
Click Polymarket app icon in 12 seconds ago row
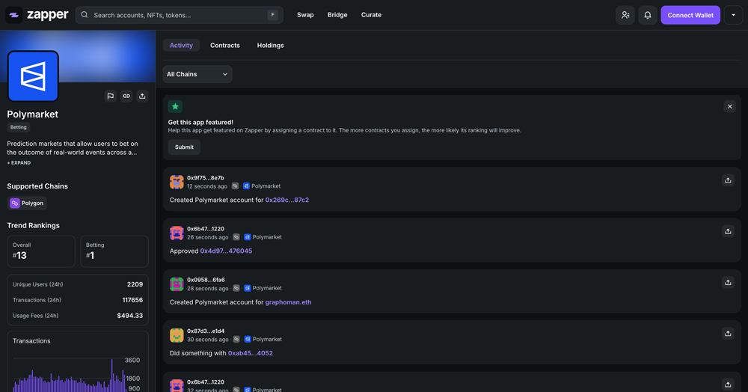(x=246, y=186)
